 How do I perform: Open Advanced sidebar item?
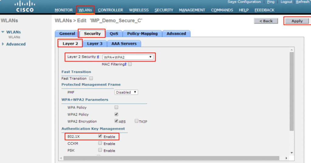[x=16, y=44]
